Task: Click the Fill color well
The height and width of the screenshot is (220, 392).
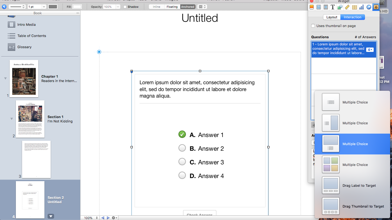Action: coord(77,7)
